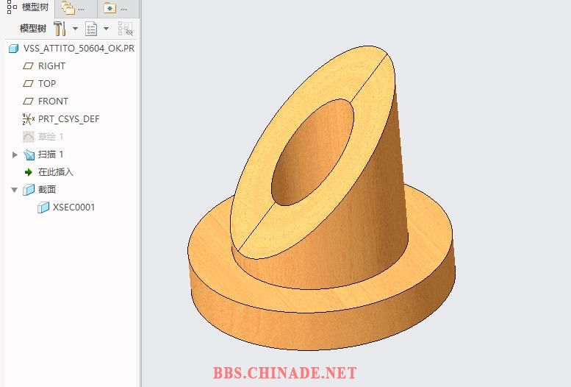Image resolution: width=571 pixels, height=387 pixels.
Task: Open the model tree settings hammer icon
Action: (x=60, y=29)
